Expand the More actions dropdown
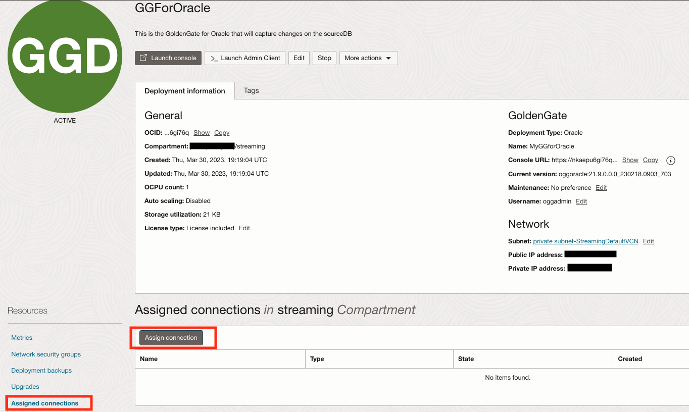 coord(368,58)
